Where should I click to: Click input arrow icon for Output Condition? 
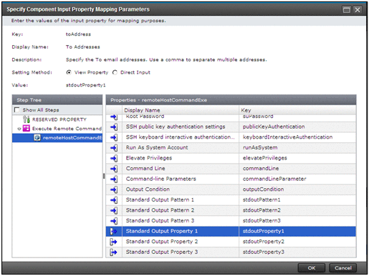pyautogui.click(x=114, y=189)
